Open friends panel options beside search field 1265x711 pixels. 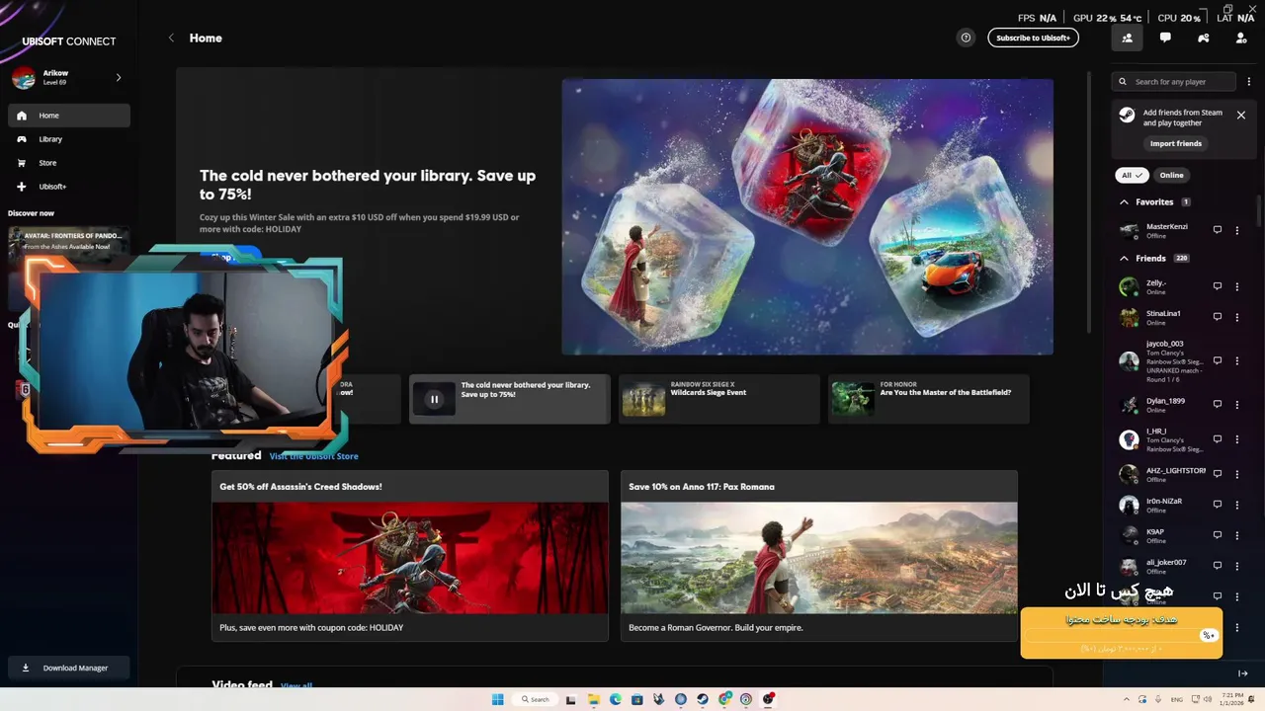tap(1249, 82)
